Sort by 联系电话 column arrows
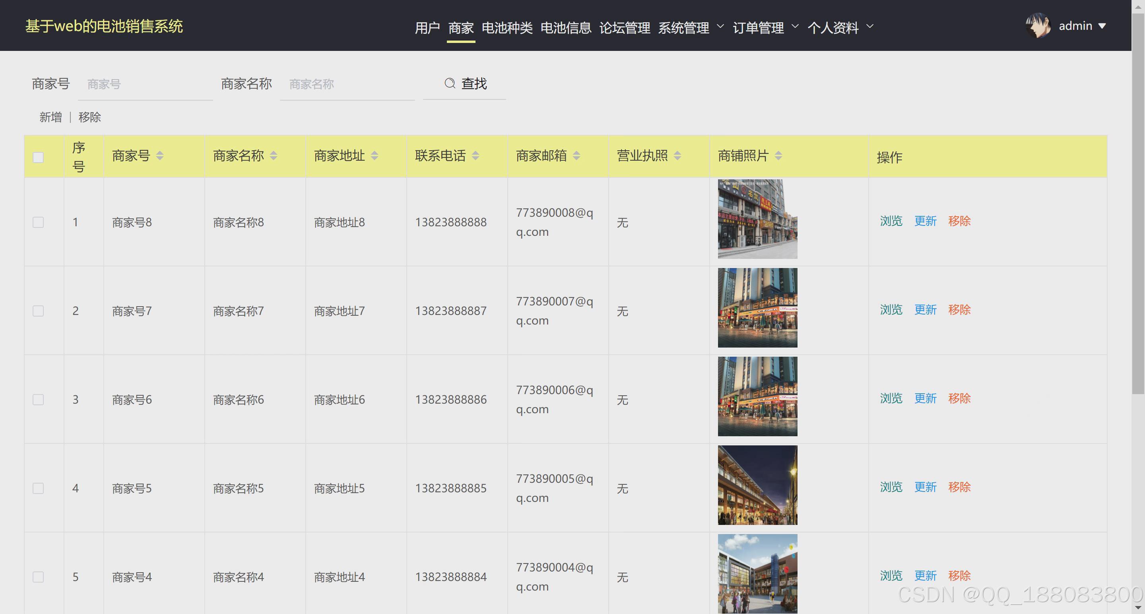The image size is (1145, 614). pos(475,155)
